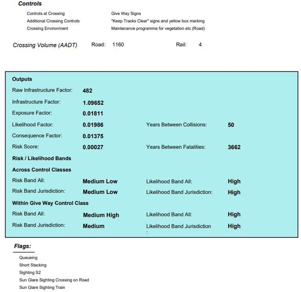This screenshot has height=292, width=301.
Task: Click the "Keep Tracks Clear" signs description
Action: click(x=158, y=21)
